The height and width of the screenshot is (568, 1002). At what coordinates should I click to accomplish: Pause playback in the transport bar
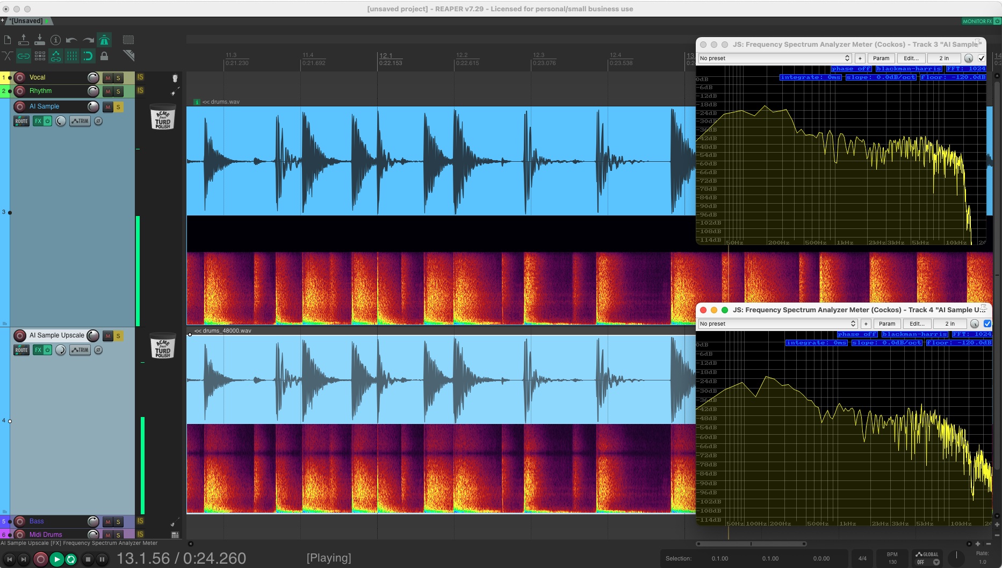click(102, 559)
